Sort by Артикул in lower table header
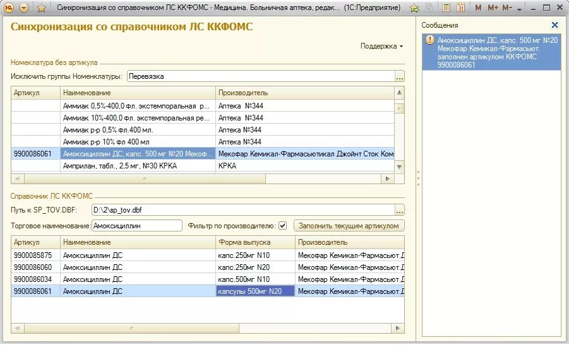This screenshot has width=569, height=345. tap(35, 242)
